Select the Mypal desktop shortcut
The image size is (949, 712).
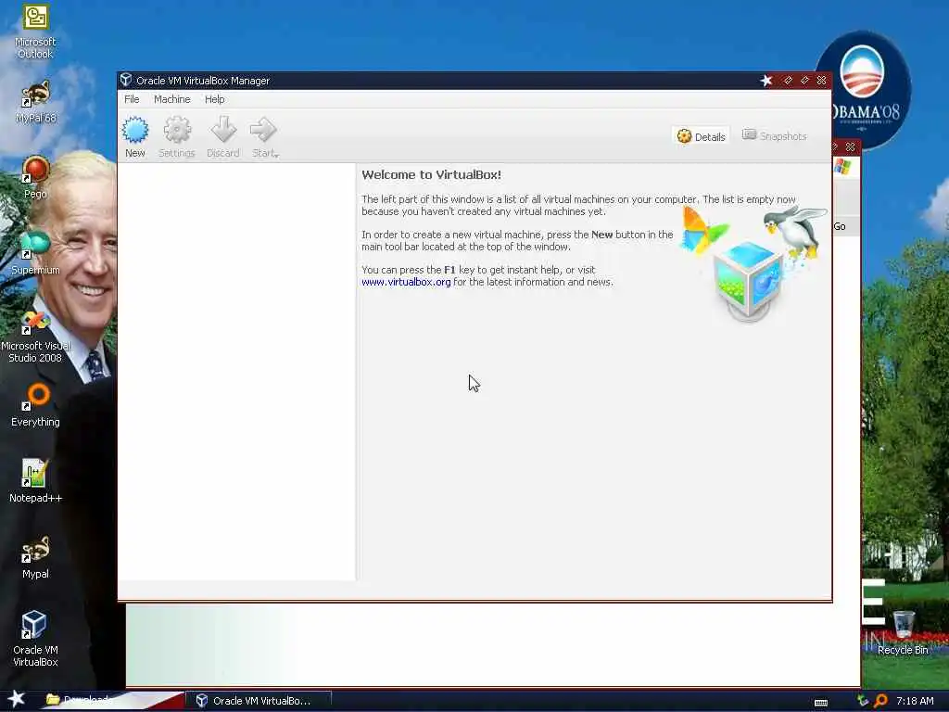[36, 557]
